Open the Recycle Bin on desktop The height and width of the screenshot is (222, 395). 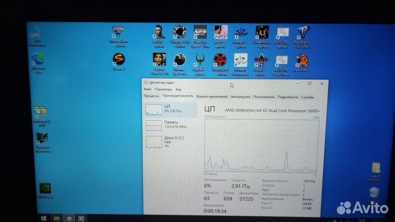pos(374,192)
